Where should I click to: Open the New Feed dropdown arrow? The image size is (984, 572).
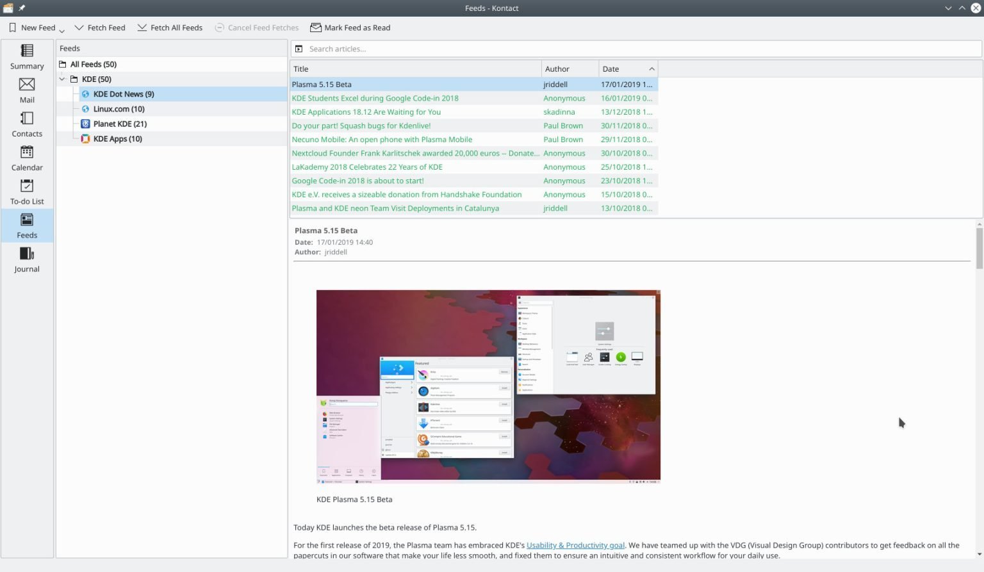coord(61,28)
